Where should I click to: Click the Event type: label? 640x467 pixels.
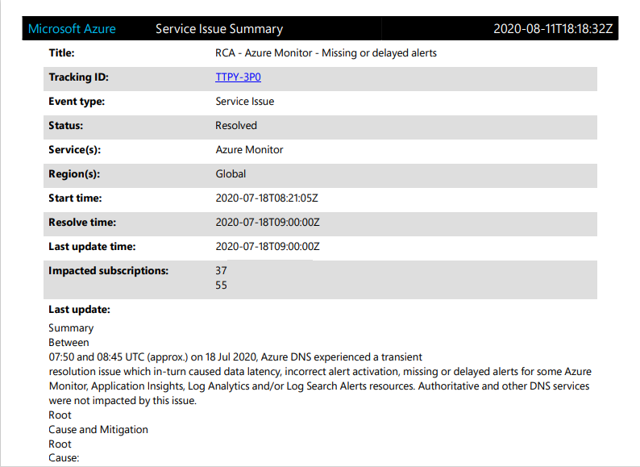pos(77,102)
